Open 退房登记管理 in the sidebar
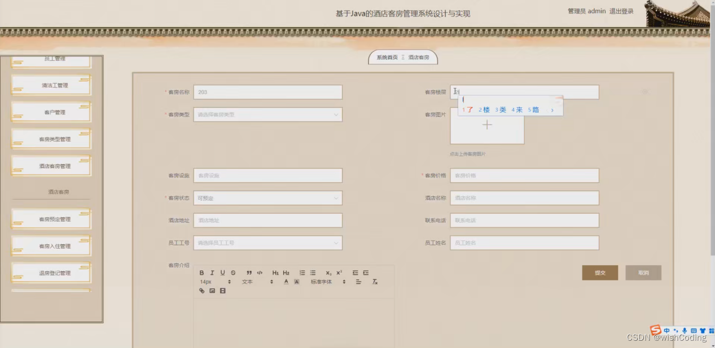The height and width of the screenshot is (348, 715). (x=51, y=273)
